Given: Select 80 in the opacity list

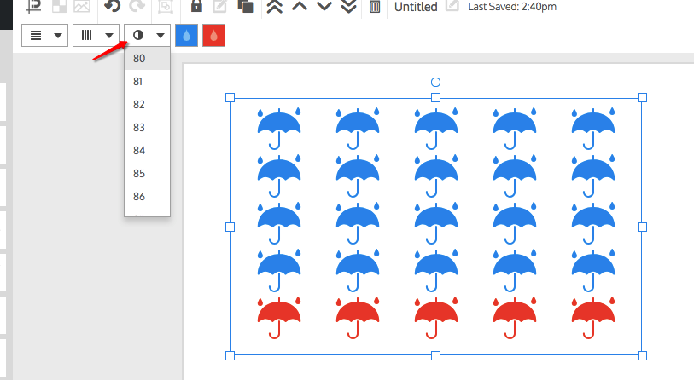Looking at the screenshot, I should (x=139, y=59).
